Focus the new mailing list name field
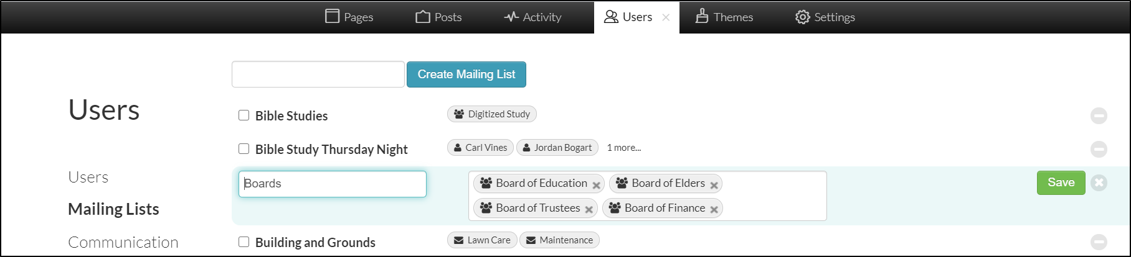The width and height of the screenshot is (1131, 257). click(x=318, y=74)
